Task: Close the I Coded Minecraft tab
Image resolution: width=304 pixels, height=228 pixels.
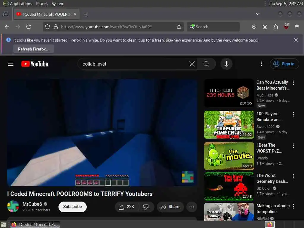Action: pyautogui.click(x=75, y=14)
